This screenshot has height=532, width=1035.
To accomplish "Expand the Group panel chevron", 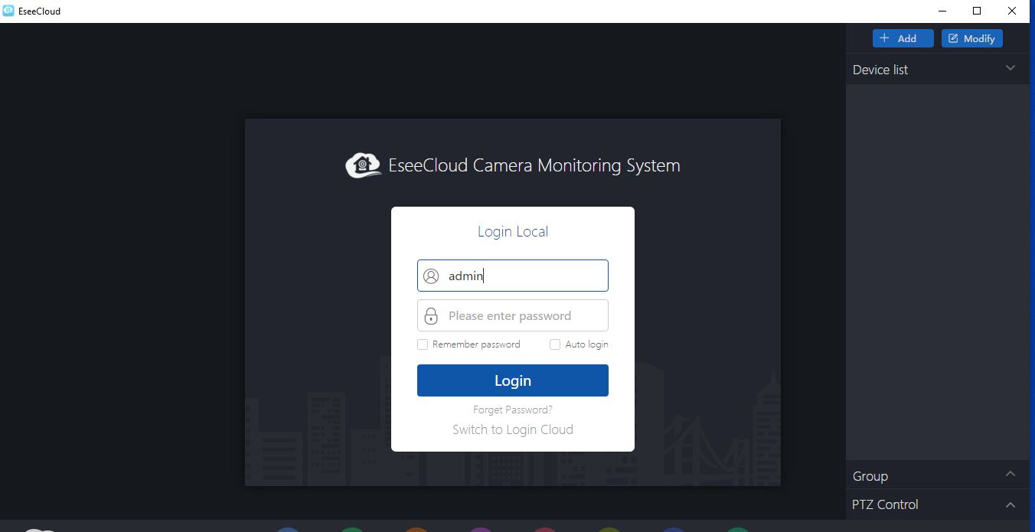I will pyautogui.click(x=1011, y=475).
